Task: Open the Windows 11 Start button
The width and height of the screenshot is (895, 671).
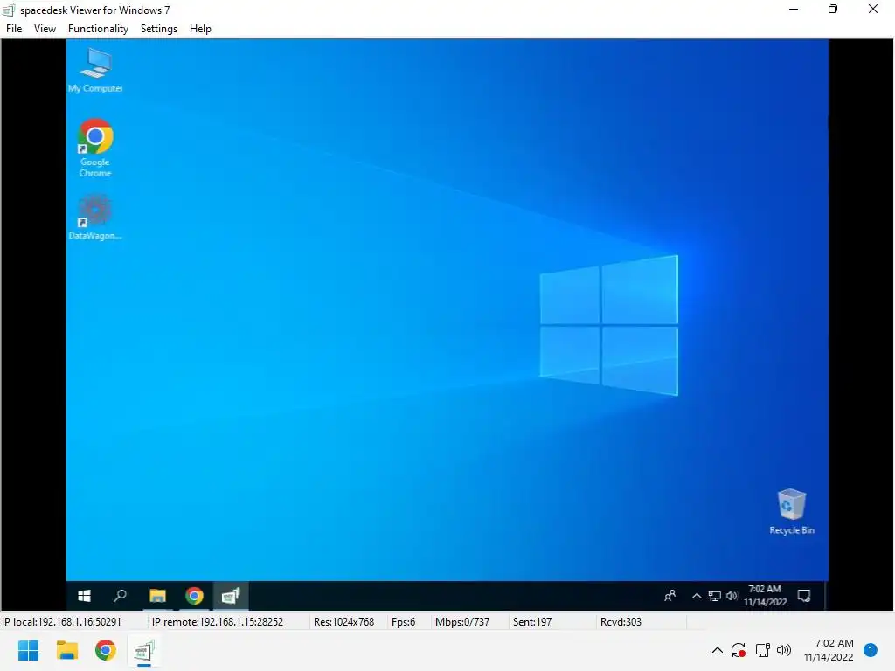Action: point(29,650)
